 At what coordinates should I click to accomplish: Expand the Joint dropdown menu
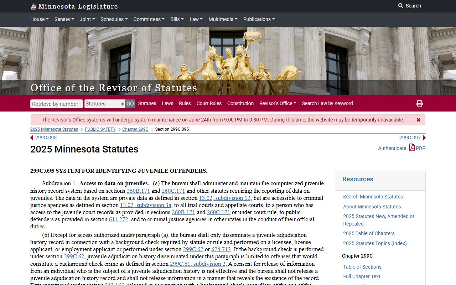87,19
